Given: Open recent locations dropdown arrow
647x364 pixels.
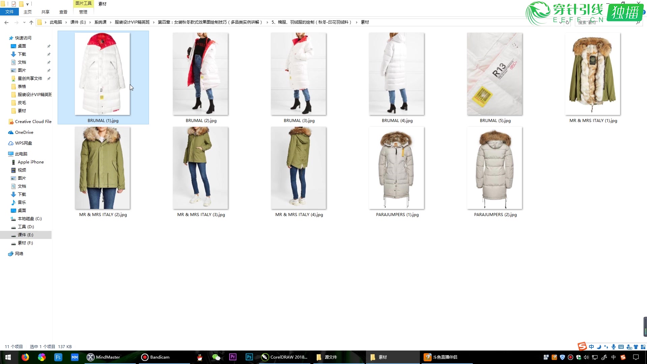Looking at the screenshot, I should click(24, 22).
